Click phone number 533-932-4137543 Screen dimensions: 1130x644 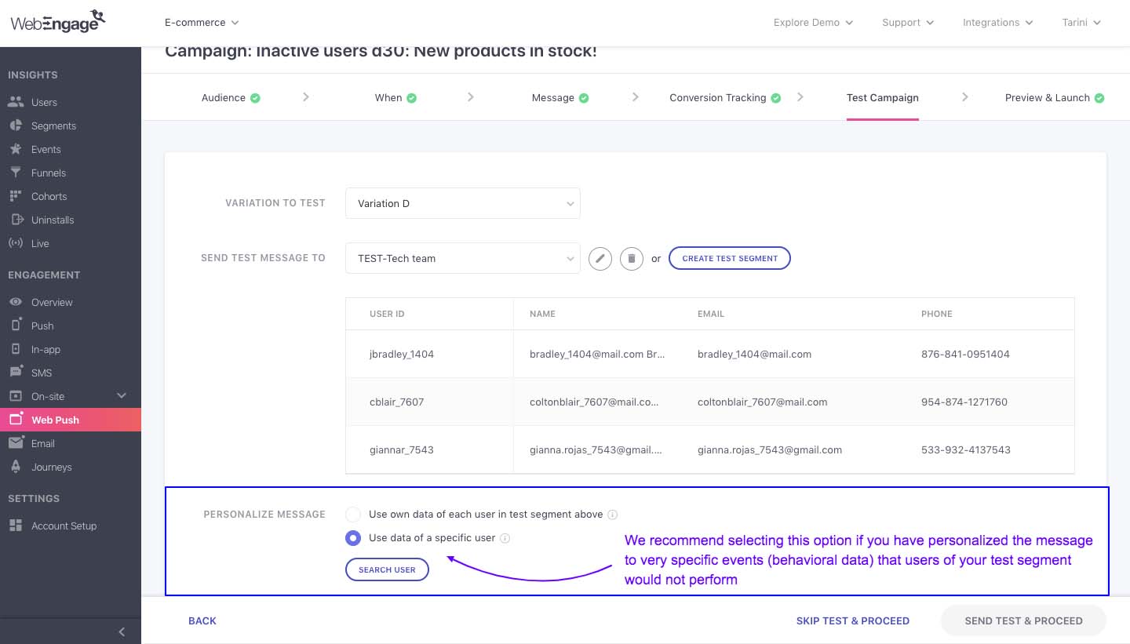click(966, 449)
